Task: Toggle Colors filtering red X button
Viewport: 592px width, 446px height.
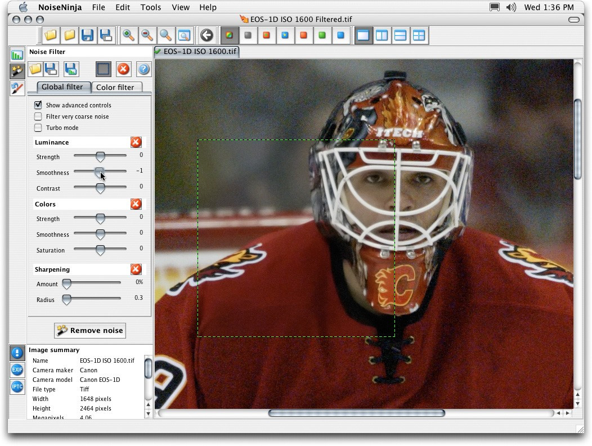Action: click(136, 204)
